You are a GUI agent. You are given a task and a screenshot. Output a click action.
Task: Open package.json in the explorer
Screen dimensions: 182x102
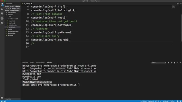click(11, 33)
